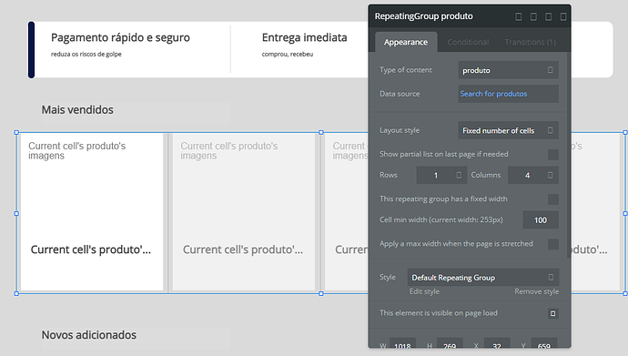628x356 pixels.
Task: Check 'Apply a max width when page stretched'
Action: (x=552, y=244)
